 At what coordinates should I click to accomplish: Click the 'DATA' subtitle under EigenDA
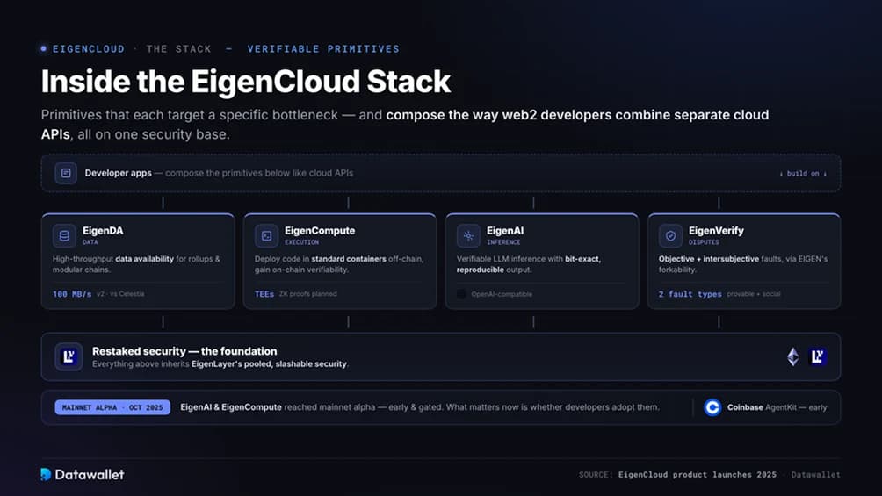[x=90, y=242]
